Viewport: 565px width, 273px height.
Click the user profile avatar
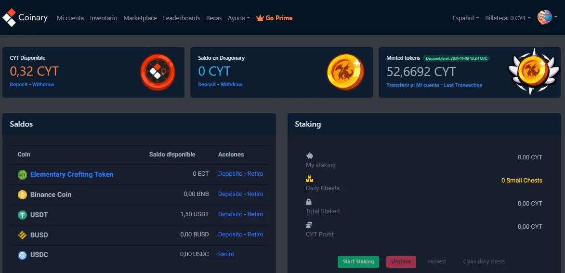(544, 17)
